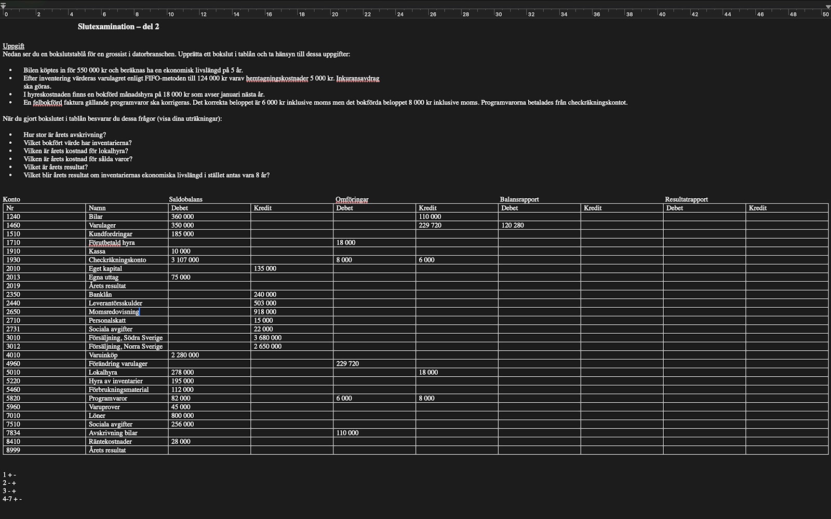Viewport: 831px width, 519px height.
Task: Click the '4-7 + -' note line
Action: coord(12,499)
